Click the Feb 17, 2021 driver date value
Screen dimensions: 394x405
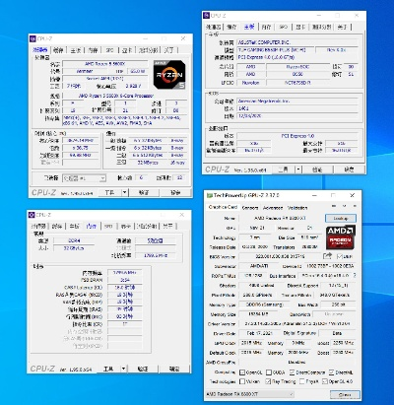pyautogui.click(x=260, y=333)
